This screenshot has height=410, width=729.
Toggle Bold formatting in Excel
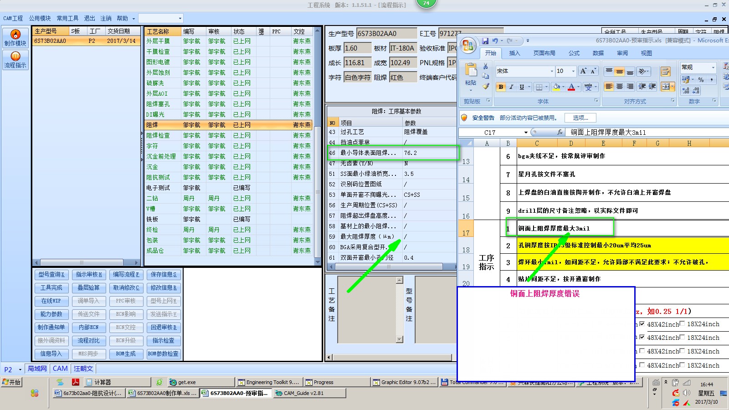click(501, 87)
